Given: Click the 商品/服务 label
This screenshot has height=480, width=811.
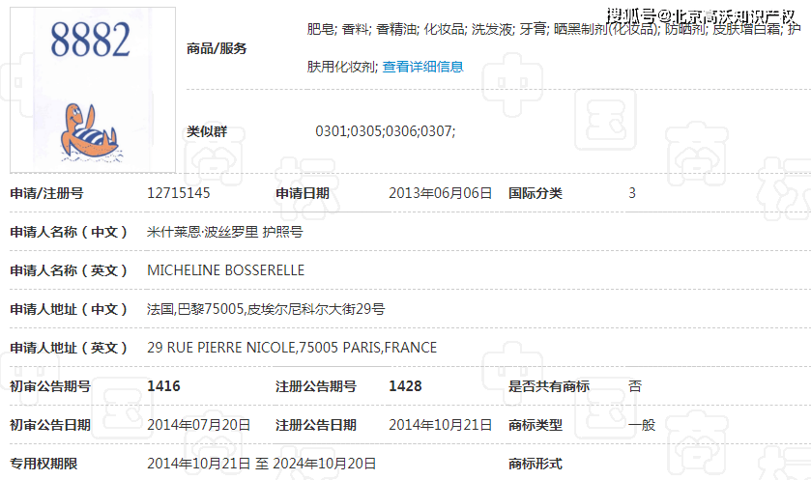Looking at the screenshot, I should [x=217, y=48].
